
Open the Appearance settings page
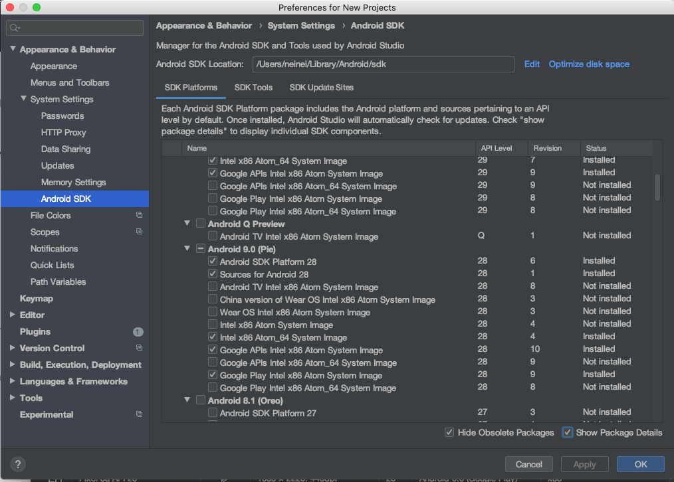tap(54, 66)
